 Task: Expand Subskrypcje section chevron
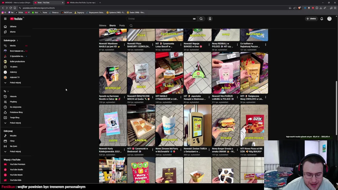[x=17, y=40]
